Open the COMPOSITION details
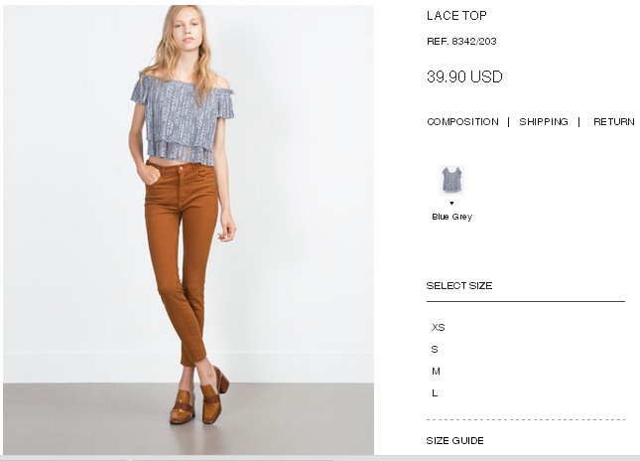Viewport: 640px width, 461px height. [x=462, y=122]
